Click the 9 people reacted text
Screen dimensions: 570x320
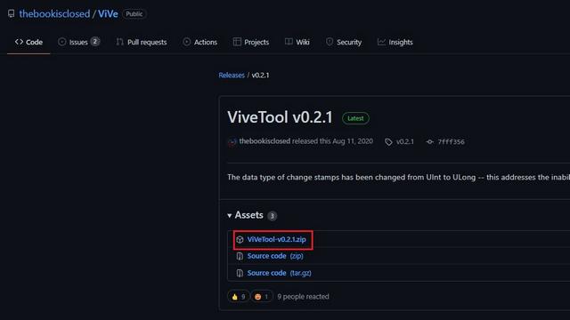click(x=303, y=296)
